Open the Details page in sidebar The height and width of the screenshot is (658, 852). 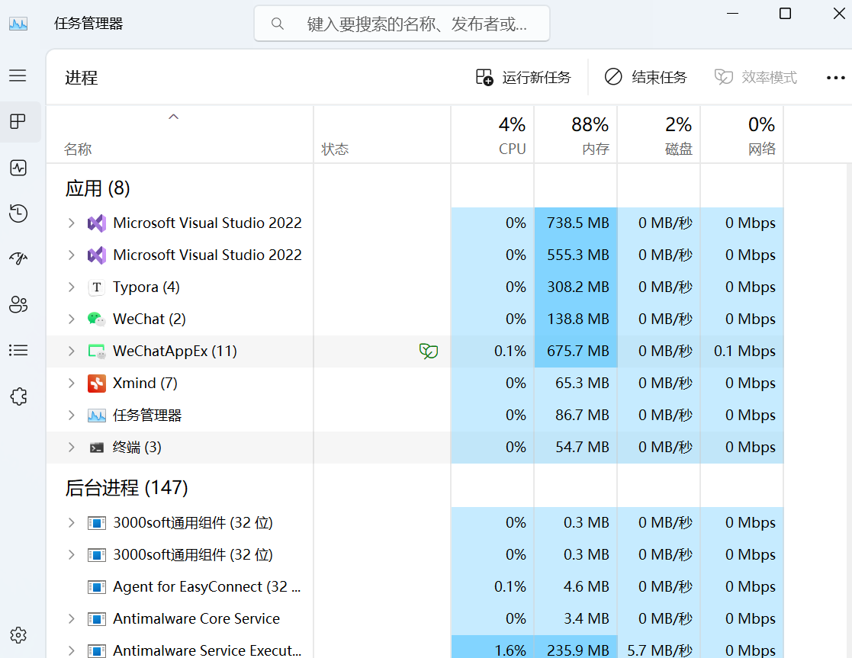[18, 350]
